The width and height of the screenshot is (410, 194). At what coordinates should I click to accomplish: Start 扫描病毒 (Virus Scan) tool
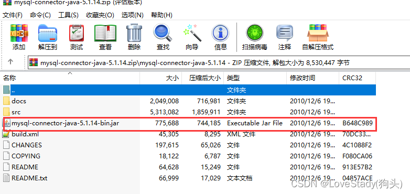(x=255, y=37)
